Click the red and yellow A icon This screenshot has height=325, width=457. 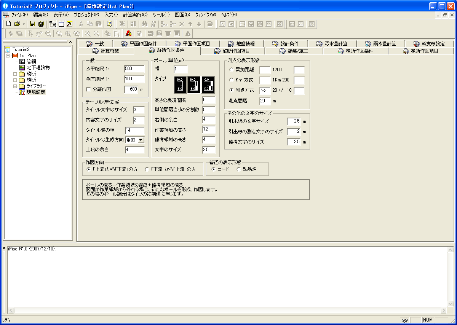(x=128, y=33)
